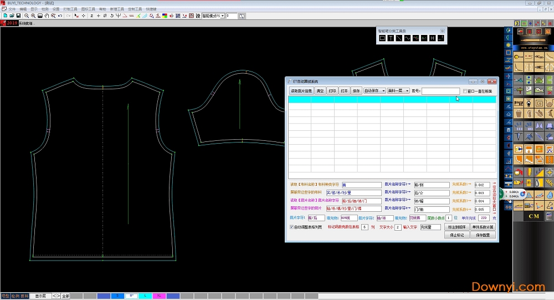Click the 款号 input field

coord(440,91)
